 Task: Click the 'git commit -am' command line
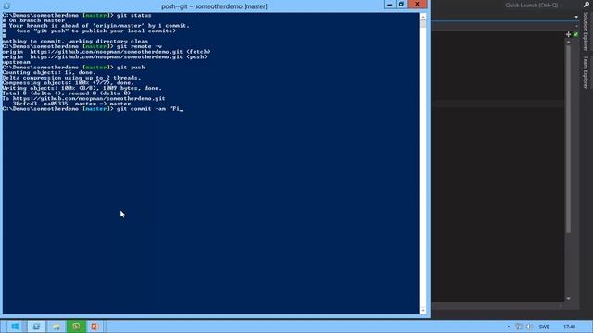pos(93,109)
